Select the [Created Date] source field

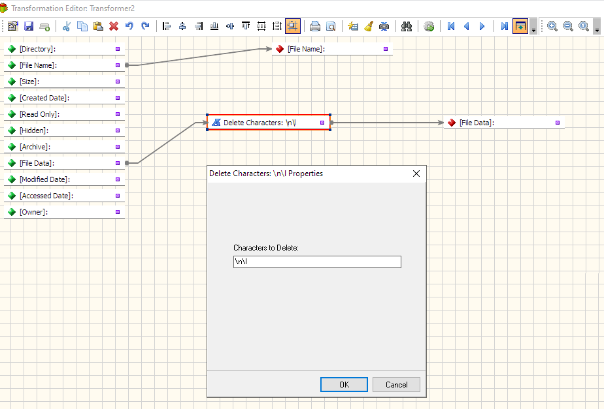click(x=64, y=98)
